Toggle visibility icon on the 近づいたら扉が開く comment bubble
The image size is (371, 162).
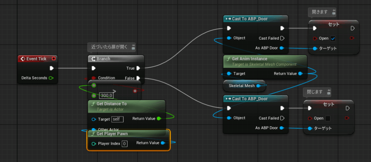point(133,48)
